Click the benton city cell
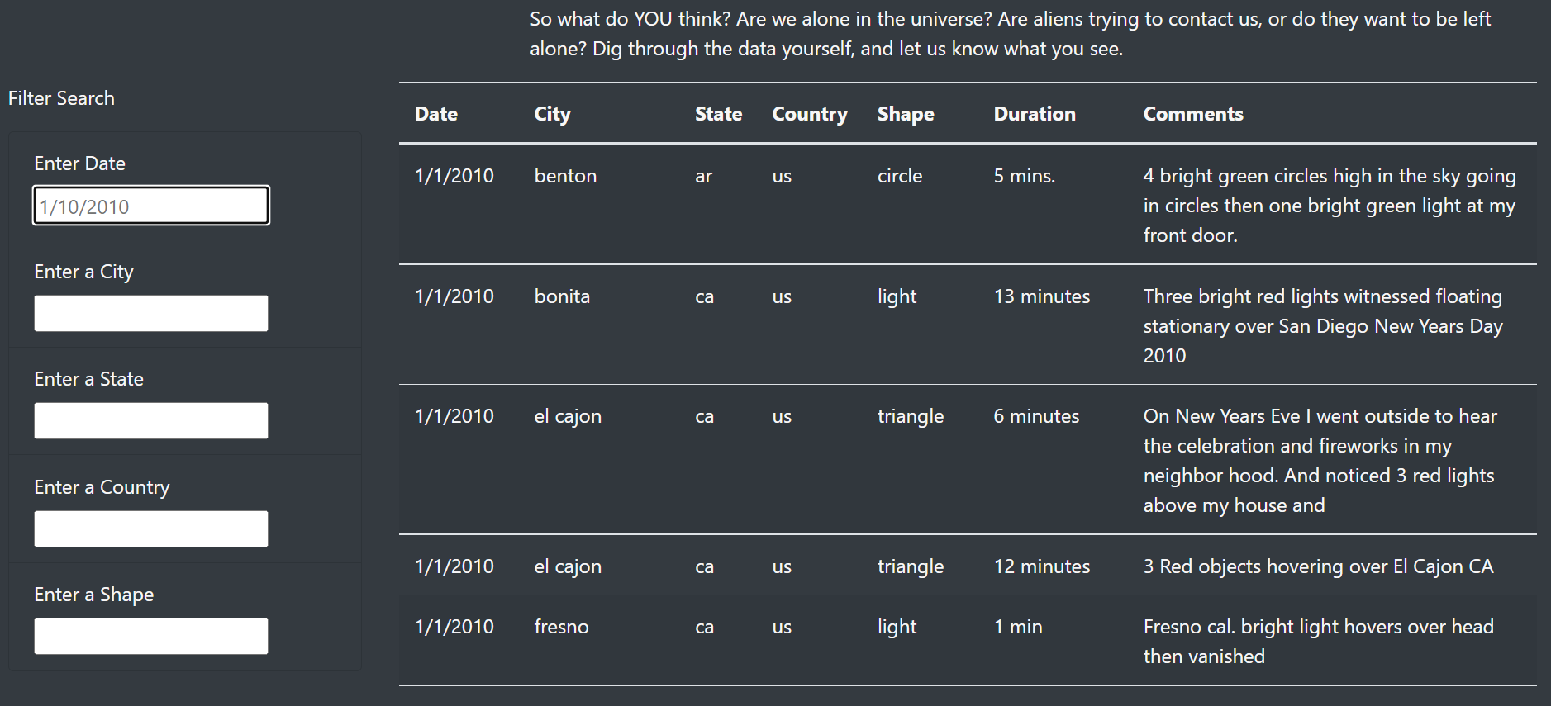Screen dimensions: 1551x706 (x=565, y=176)
